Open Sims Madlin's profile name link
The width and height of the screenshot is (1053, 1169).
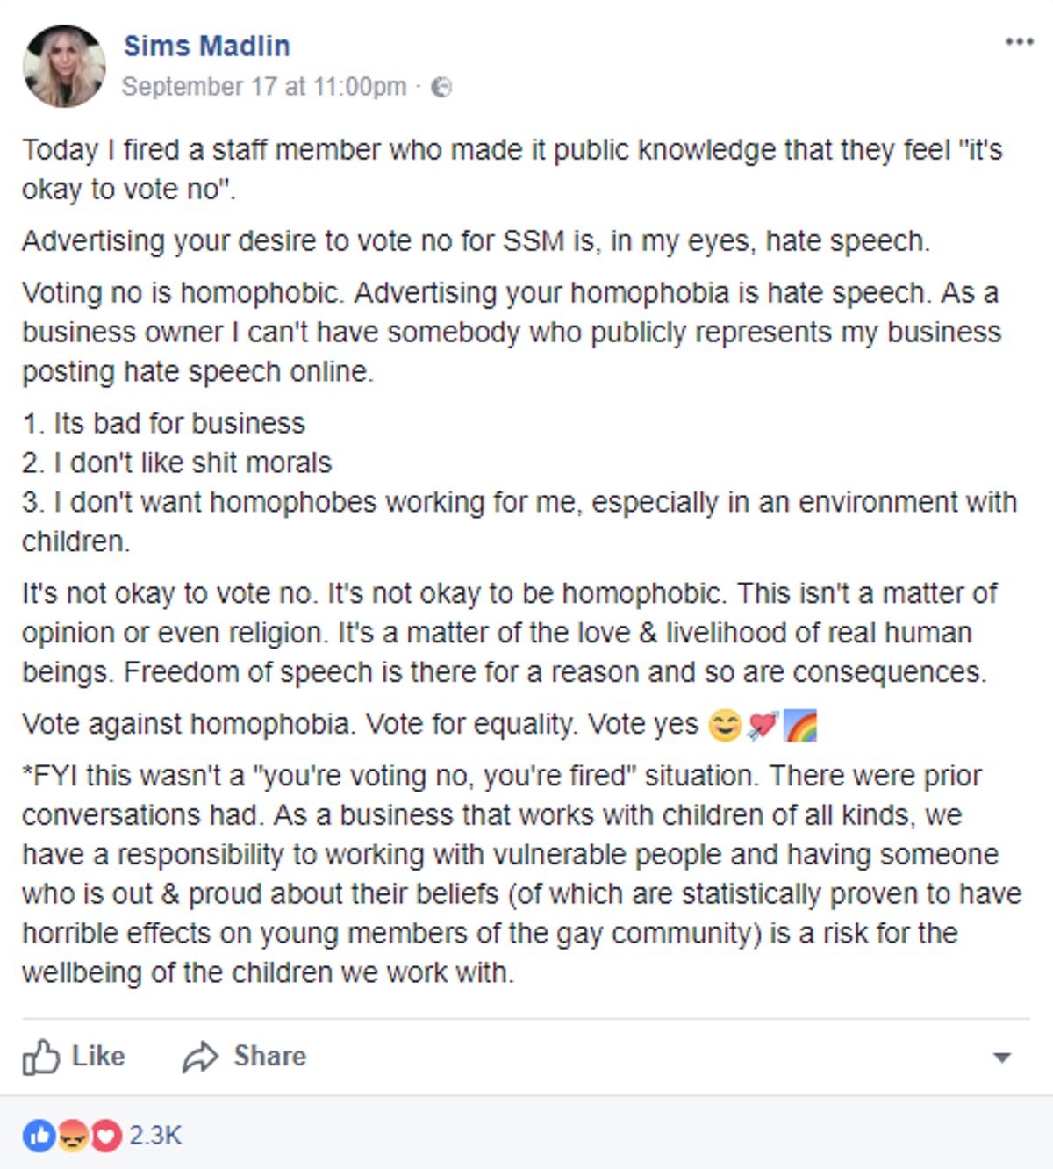206,46
